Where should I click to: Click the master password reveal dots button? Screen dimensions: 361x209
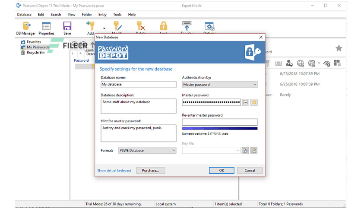[245, 102]
